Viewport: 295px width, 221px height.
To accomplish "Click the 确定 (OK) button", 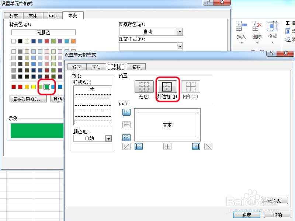I will (x=246, y=215).
